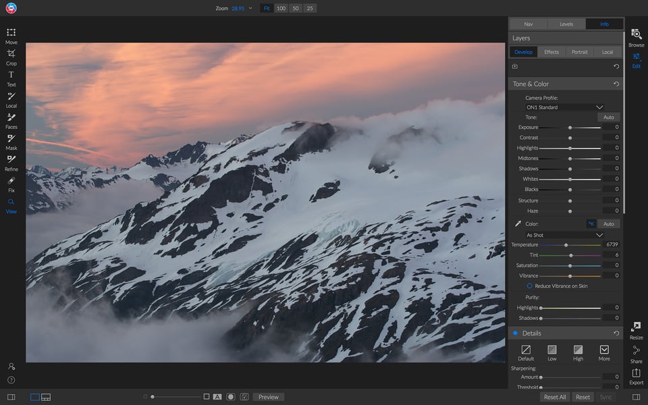Select the Refine tool
The height and width of the screenshot is (405, 648).
tap(11, 163)
